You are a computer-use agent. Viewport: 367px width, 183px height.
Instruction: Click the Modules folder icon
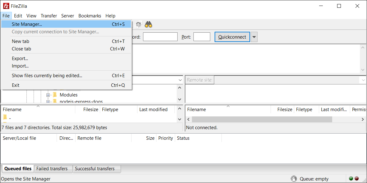(x=55, y=95)
